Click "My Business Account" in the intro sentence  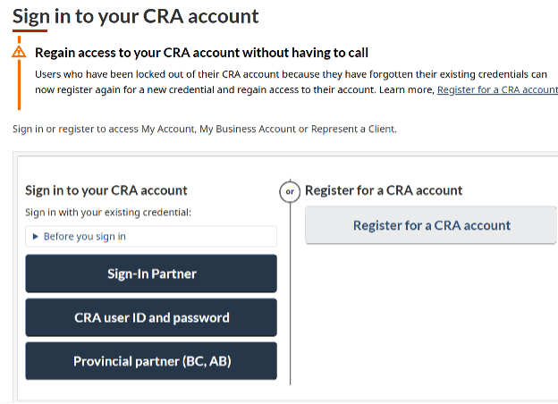coord(248,129)
